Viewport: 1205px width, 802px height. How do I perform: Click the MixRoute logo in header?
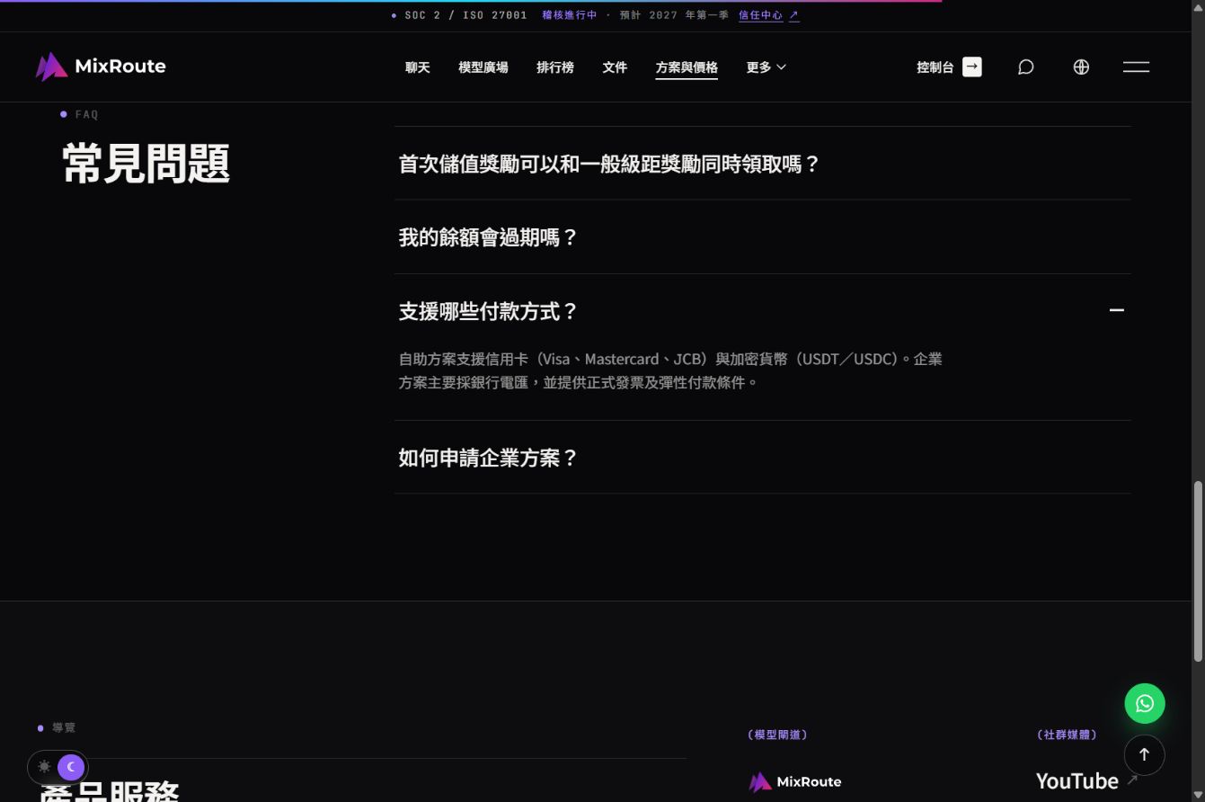101,67
